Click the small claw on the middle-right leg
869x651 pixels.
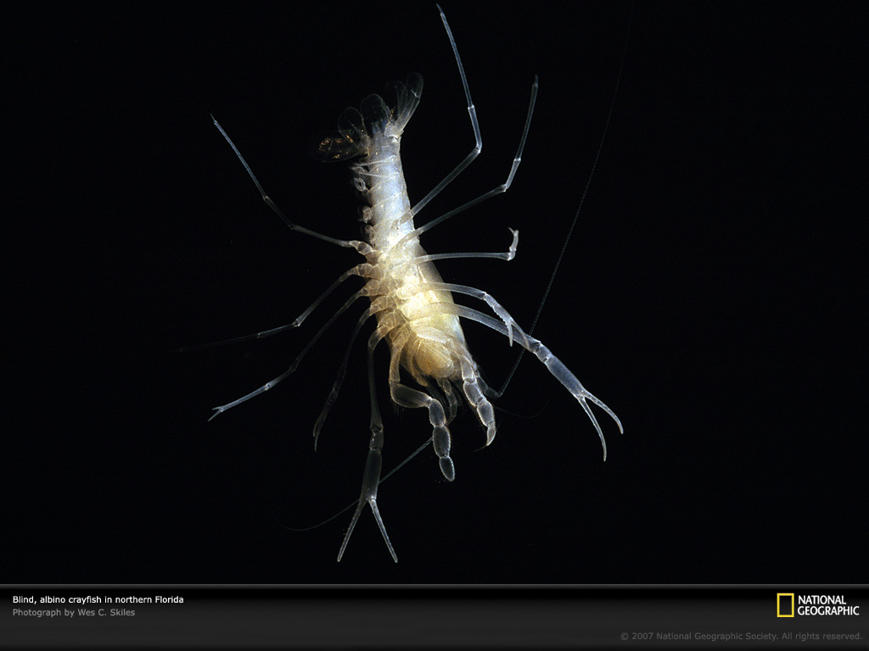point(513,242)
